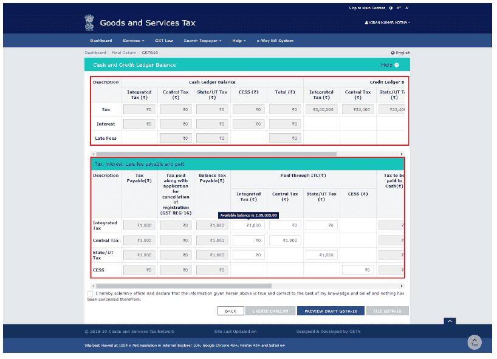Click the cash ledger table horizontal scrollbar
This screenshot has height=359, width=497.
click(x=216, y=154)
